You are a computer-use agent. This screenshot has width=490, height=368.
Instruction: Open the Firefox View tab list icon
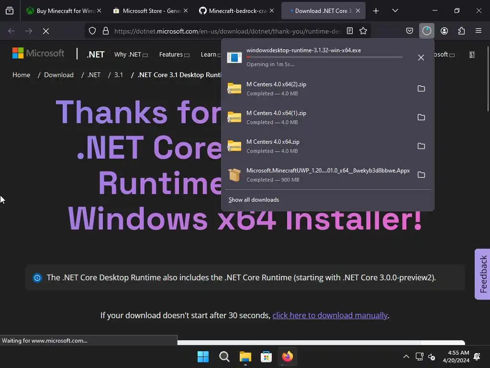point(10,11)
